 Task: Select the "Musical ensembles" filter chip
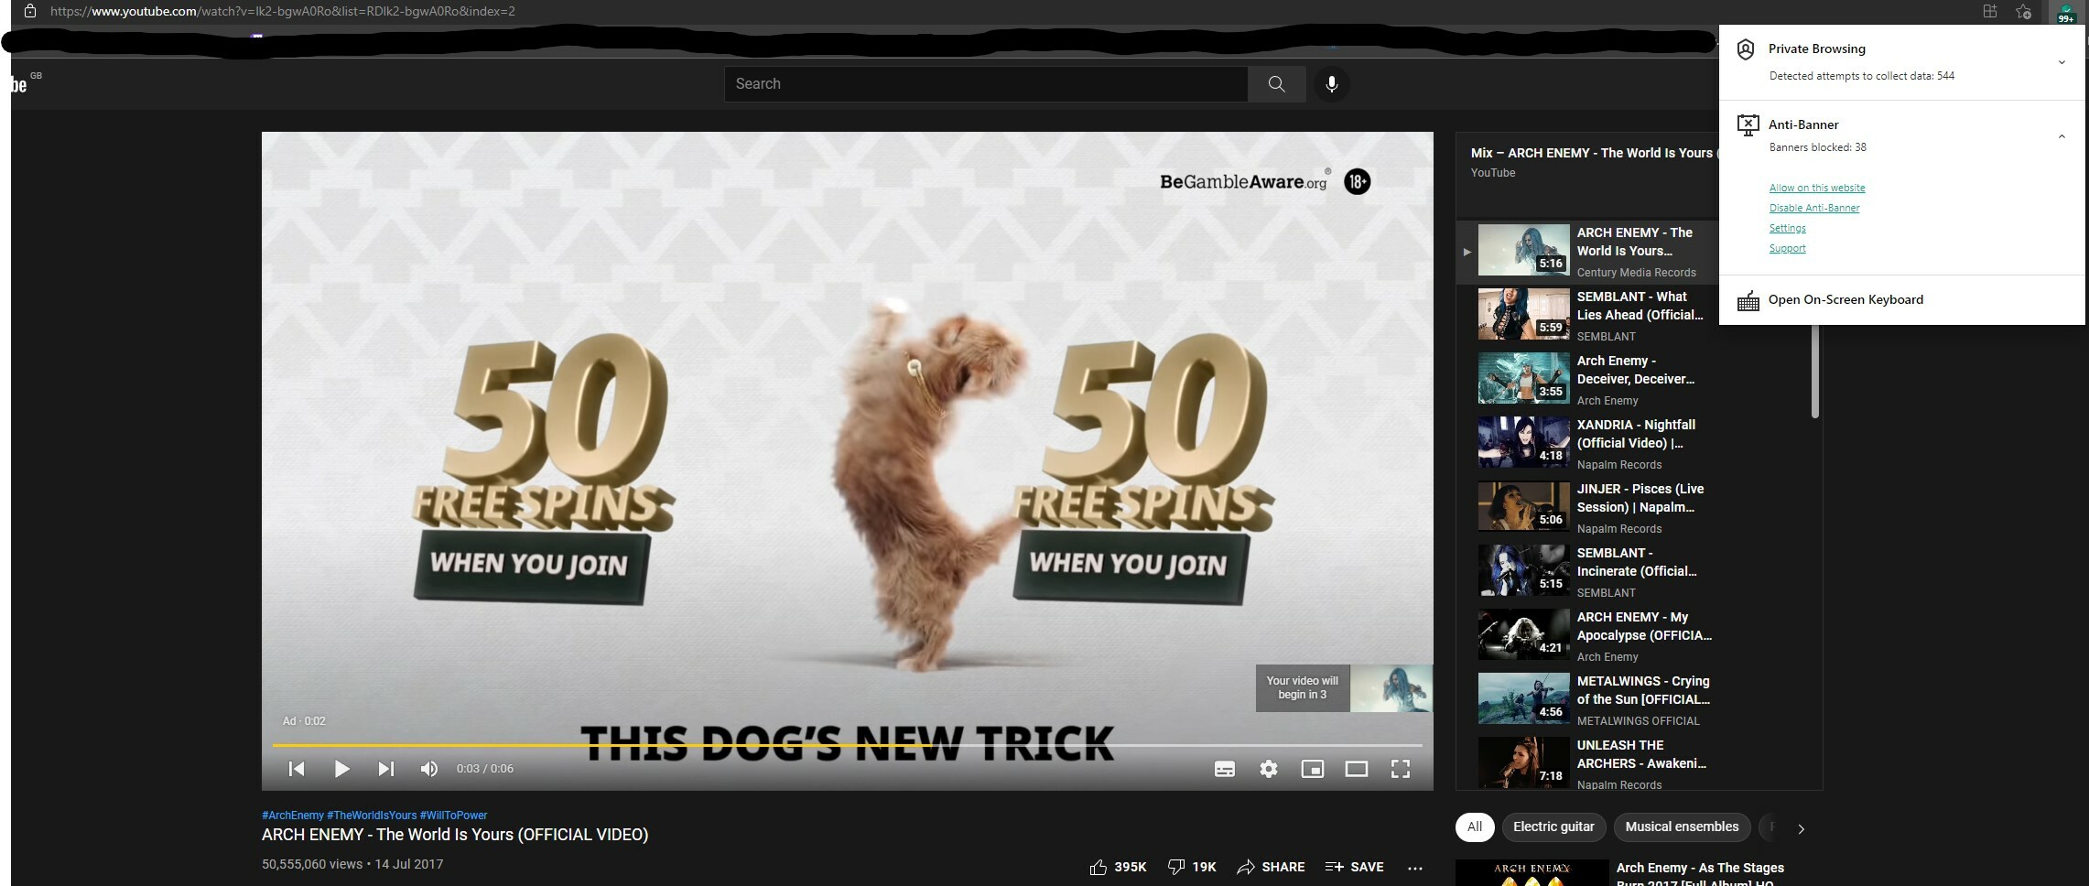tap(1682, 827)
